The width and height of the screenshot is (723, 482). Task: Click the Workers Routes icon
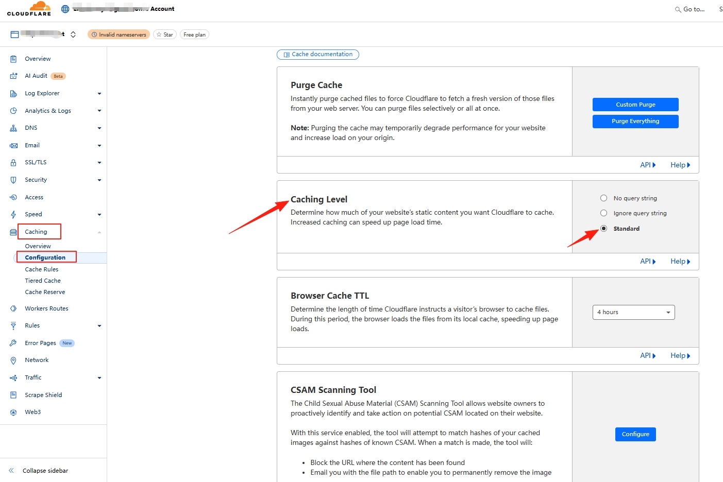coord(13,309)
